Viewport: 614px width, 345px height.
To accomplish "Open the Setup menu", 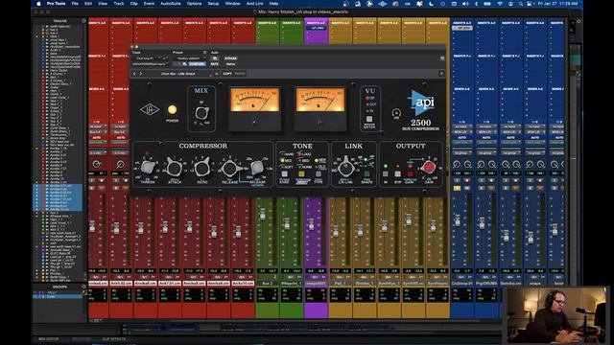I will (213, 4).
